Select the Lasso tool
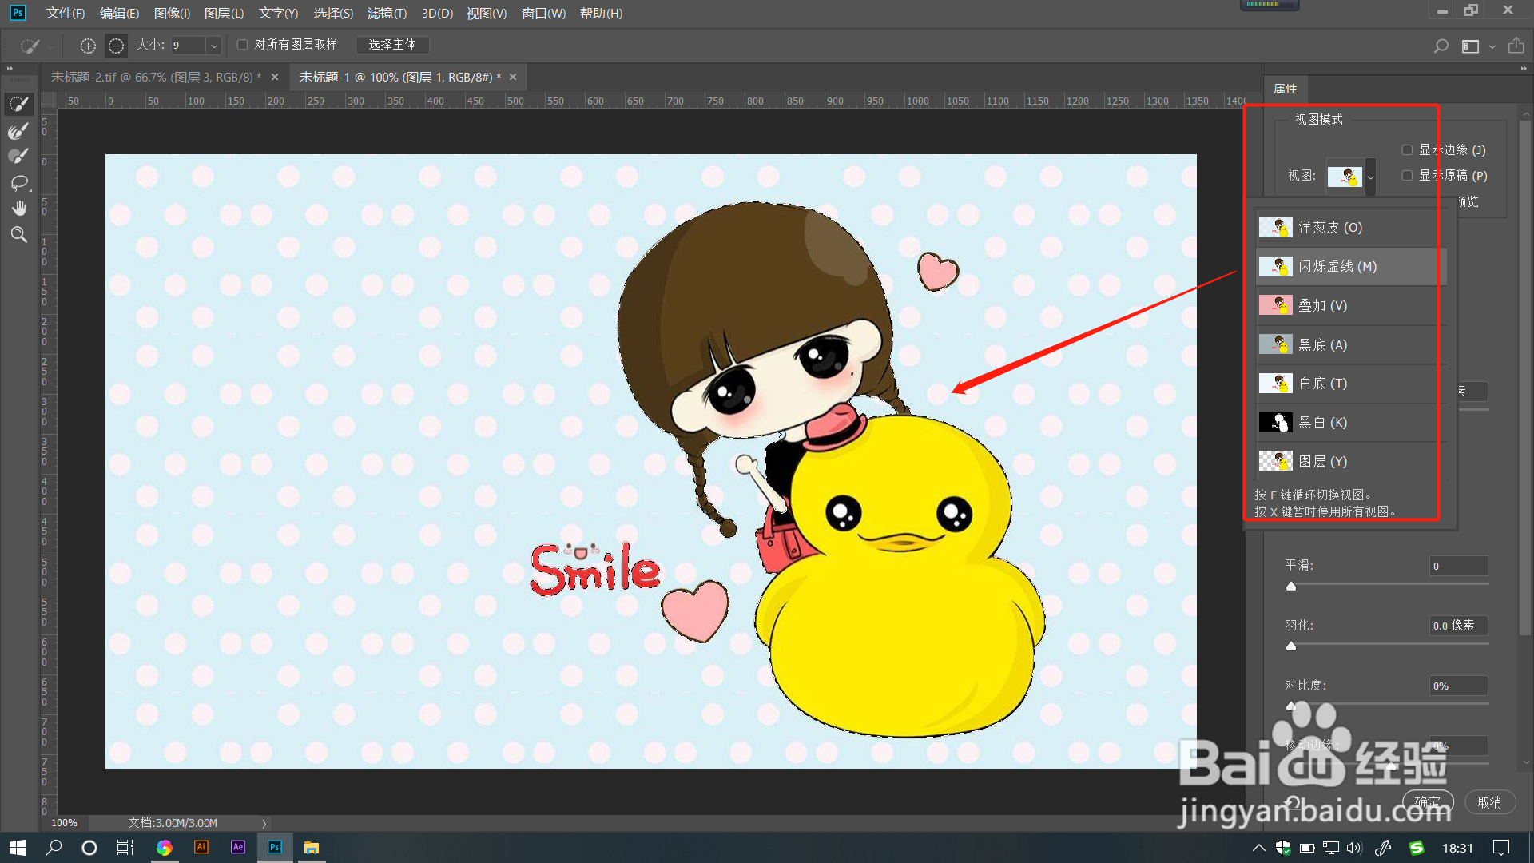 [x=18, y=182]
